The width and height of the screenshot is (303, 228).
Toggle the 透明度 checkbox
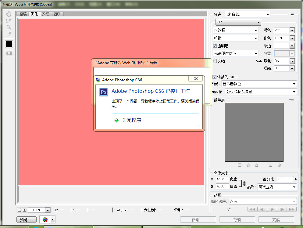point(215,46)
